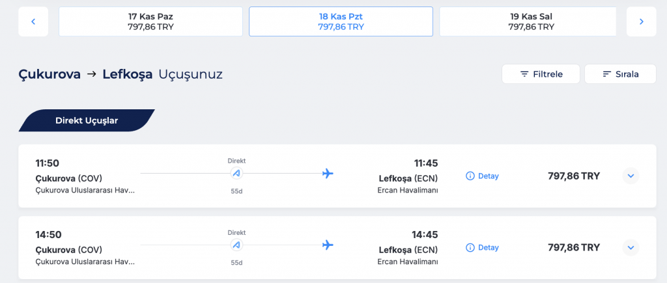This screenshot has height=283, width=667.
Task: Open the Sırala sort dropdown
Action: (620, 74)
